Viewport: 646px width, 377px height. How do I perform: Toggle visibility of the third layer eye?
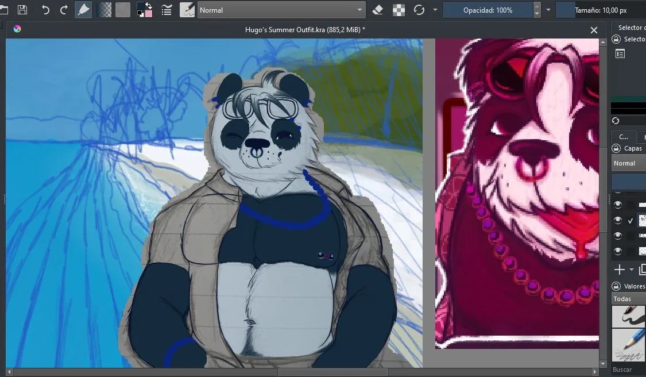(617, 236)
